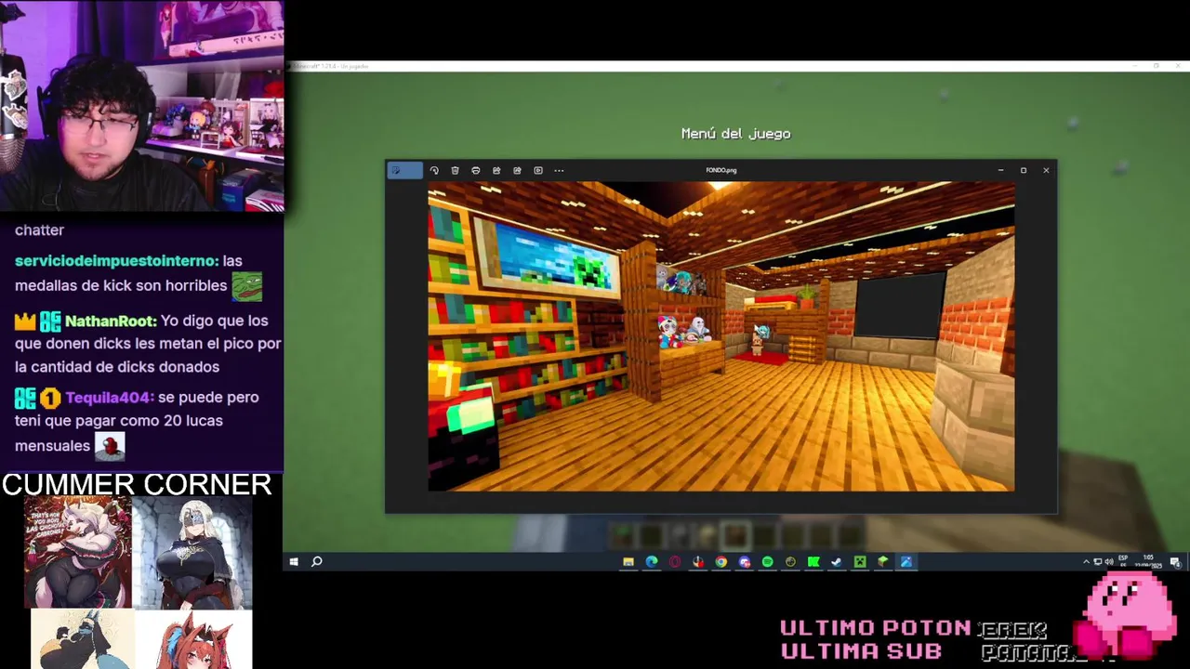Viewport: 1190px width, 669px height.
Task: Open File Explorer from the taskbar
Action: [628, 561]
